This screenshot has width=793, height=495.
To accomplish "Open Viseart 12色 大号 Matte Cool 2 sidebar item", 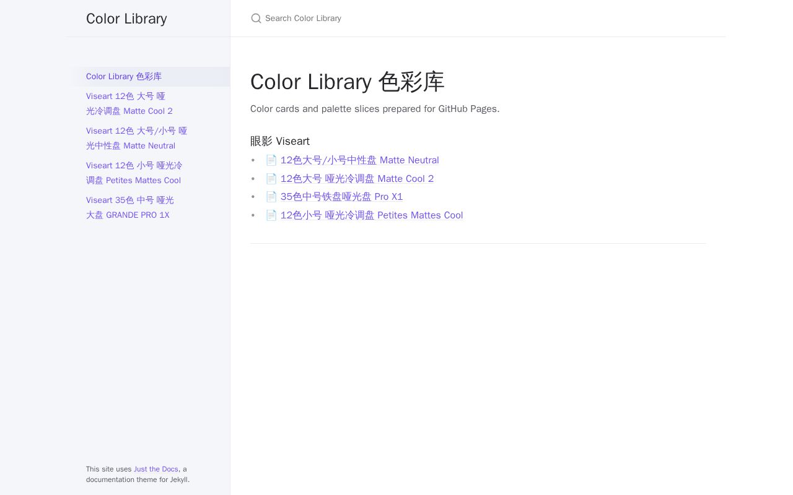I will [x=149, y=104].
